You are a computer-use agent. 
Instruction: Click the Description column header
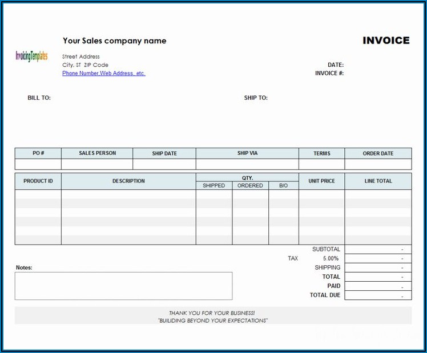tap(128, 181)
